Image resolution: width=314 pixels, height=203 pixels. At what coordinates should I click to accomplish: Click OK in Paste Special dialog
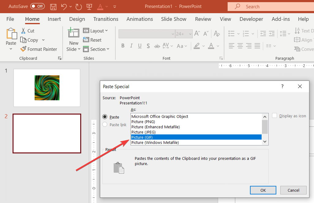point(263,190)
